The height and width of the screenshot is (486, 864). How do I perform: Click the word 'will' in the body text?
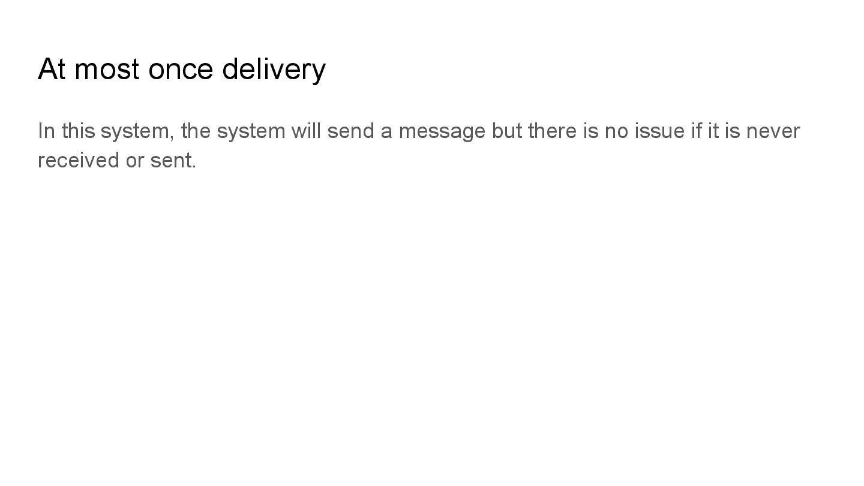pyautogui.click(x=306, y=131)
